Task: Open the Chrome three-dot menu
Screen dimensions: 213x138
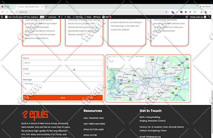Action: (210, 12)
